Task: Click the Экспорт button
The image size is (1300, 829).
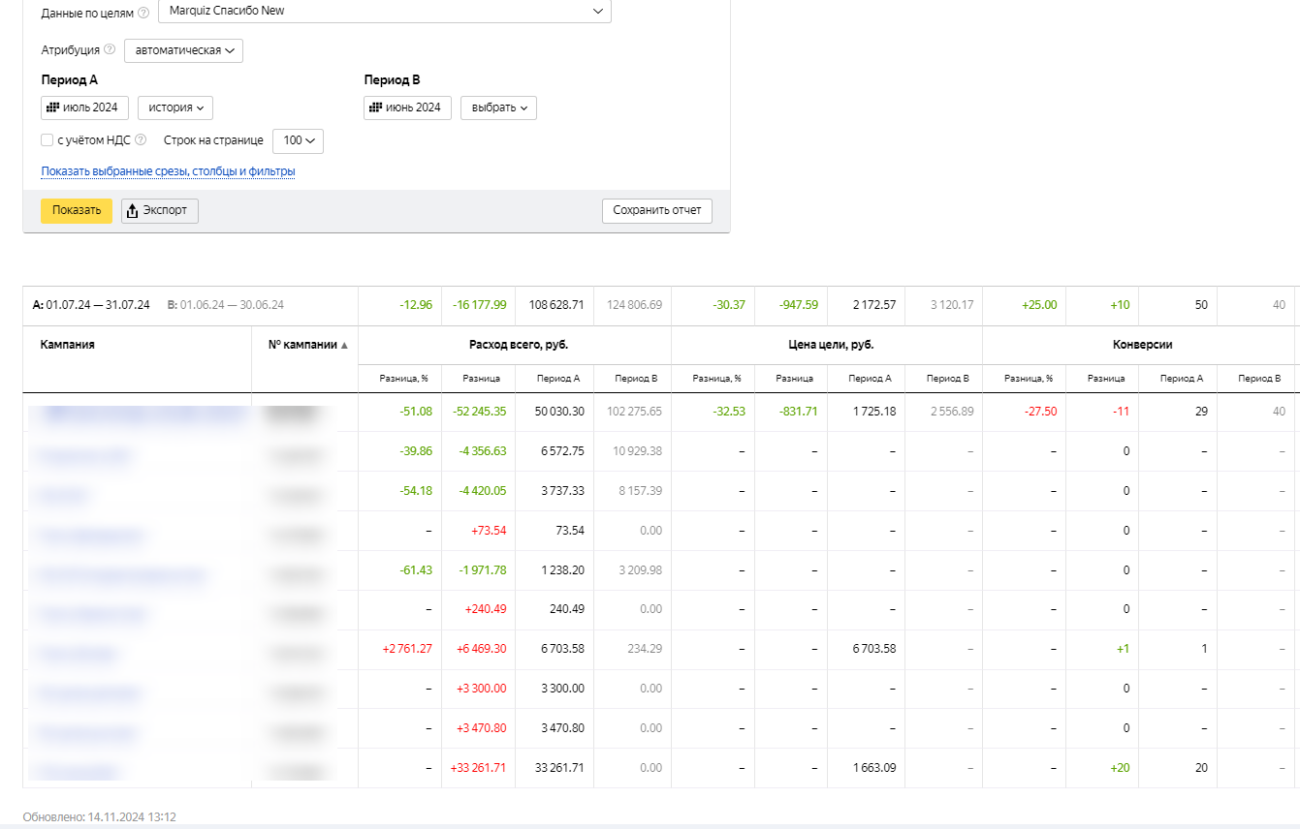Action: pos(160,211)
